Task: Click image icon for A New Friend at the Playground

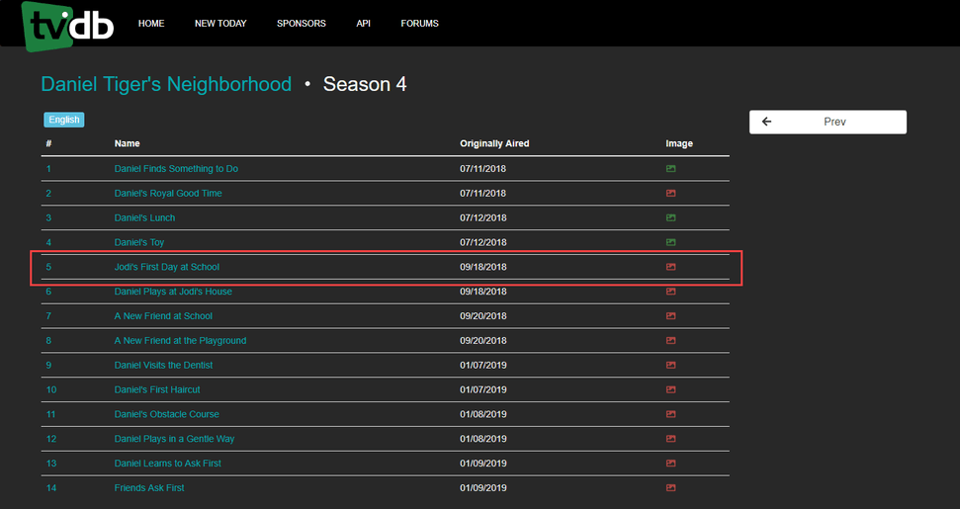Action: [x=671, y=340]
